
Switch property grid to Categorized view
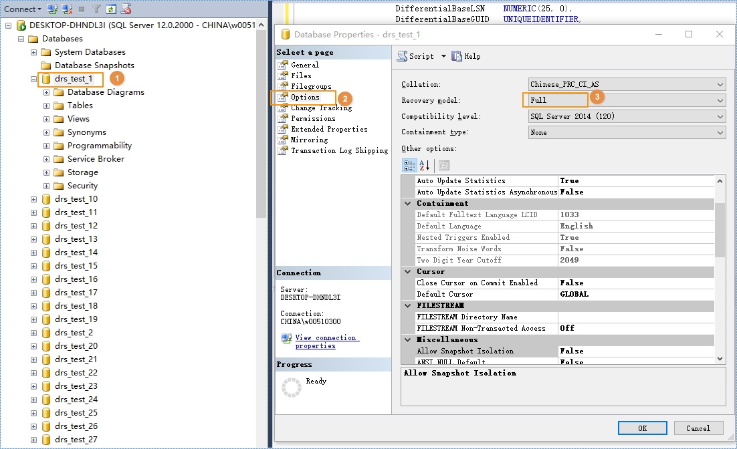[x=409, y=165]
